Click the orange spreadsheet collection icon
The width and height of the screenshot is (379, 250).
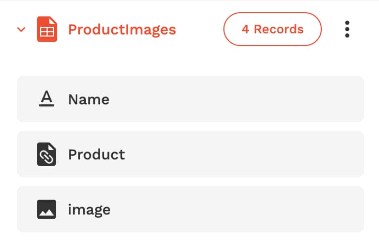(47, 29)
